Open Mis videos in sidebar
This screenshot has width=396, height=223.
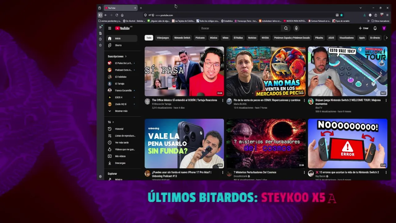[122, 156]
